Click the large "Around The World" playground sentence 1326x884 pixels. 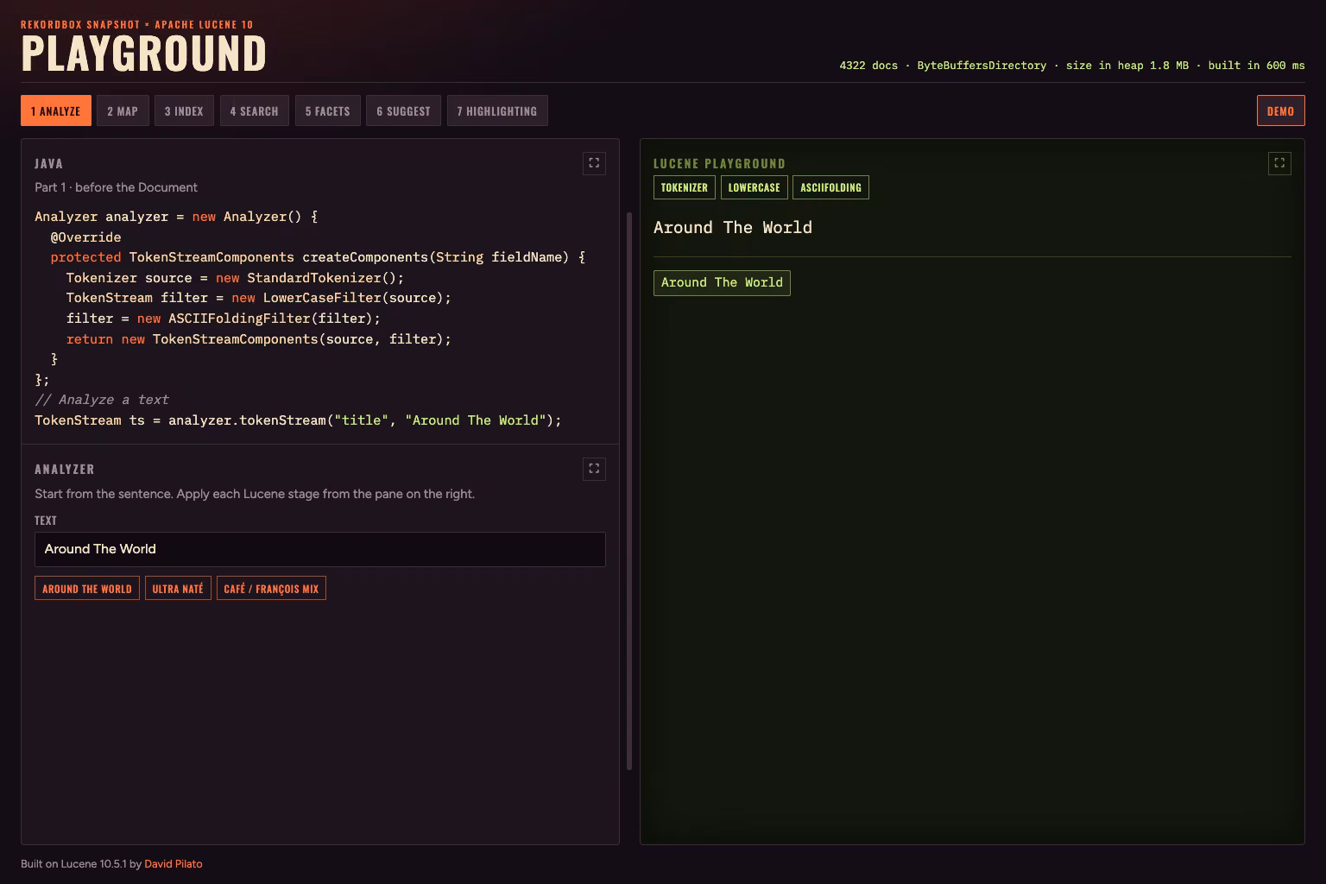733,228
